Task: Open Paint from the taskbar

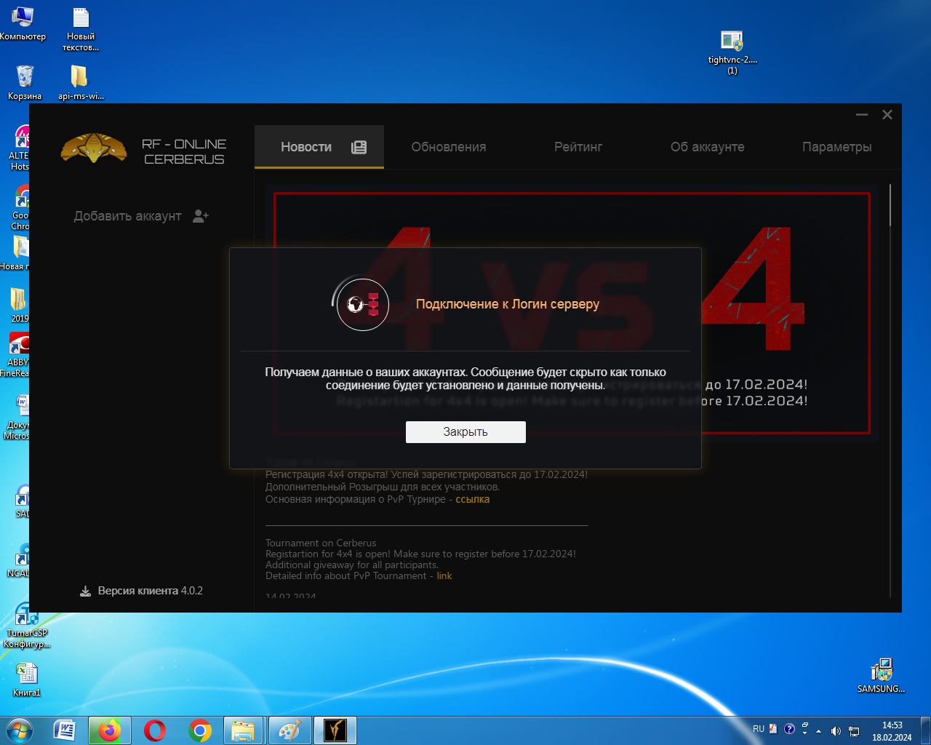Action: click(x=289, y=730)
